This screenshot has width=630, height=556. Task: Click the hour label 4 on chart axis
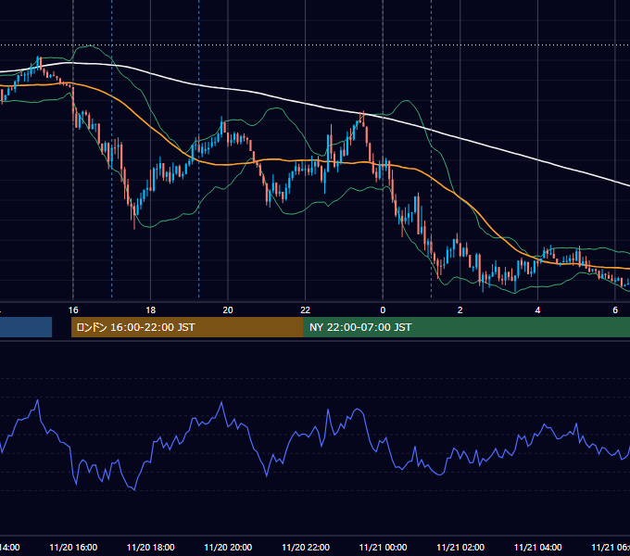pos(537,310)
